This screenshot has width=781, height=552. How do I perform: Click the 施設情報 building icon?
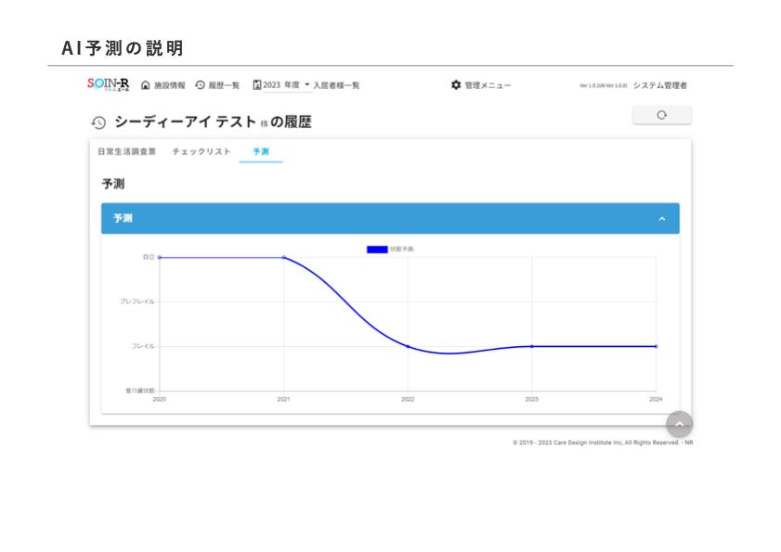[x=144, y=84]
